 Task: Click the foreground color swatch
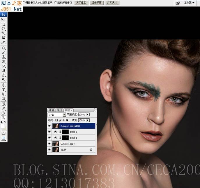point(3,126)
